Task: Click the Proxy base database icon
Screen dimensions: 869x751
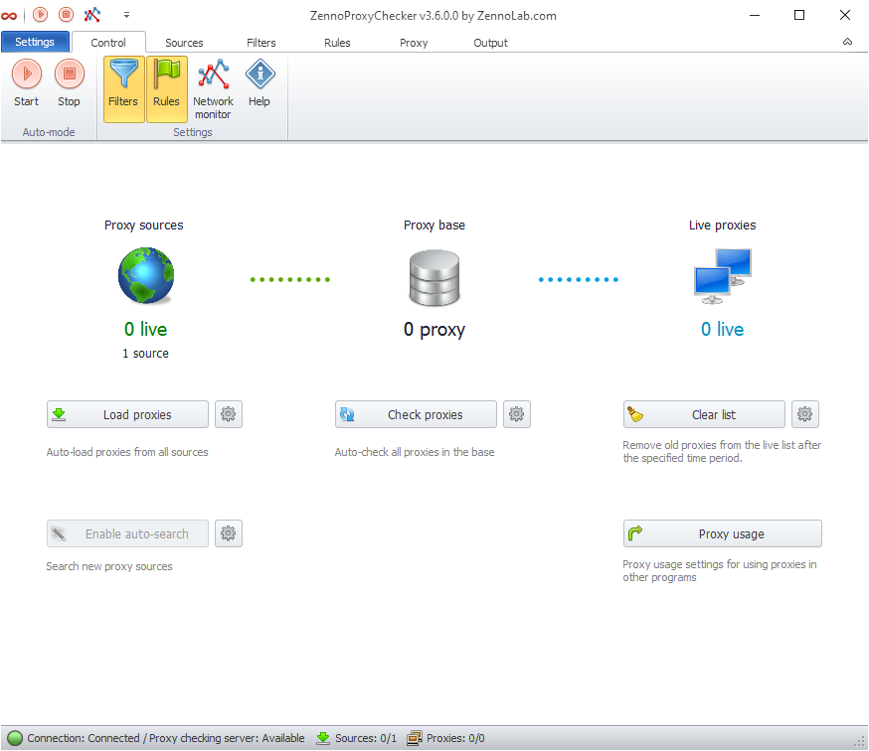Action: click(x=434, y=277)
